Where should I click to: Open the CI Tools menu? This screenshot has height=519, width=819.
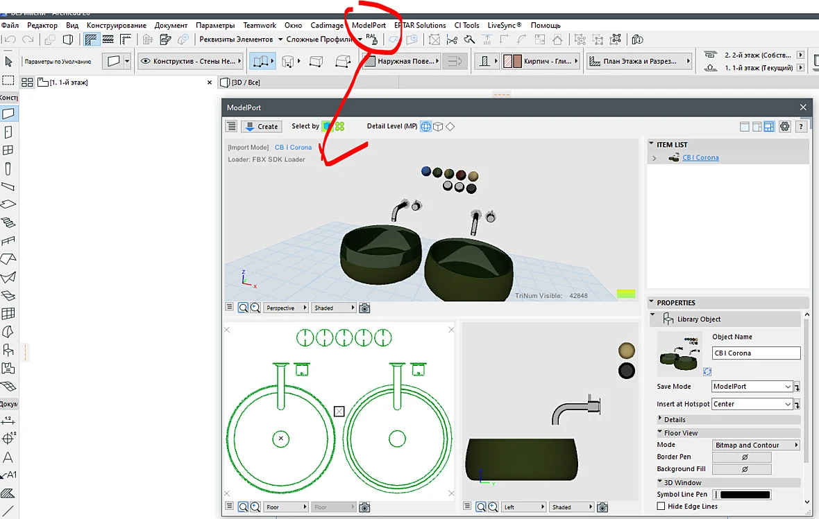tap(466, 25)
